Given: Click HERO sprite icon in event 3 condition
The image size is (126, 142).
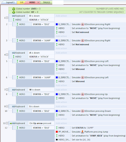Looking at the screenshot, I should pos(17,40).
